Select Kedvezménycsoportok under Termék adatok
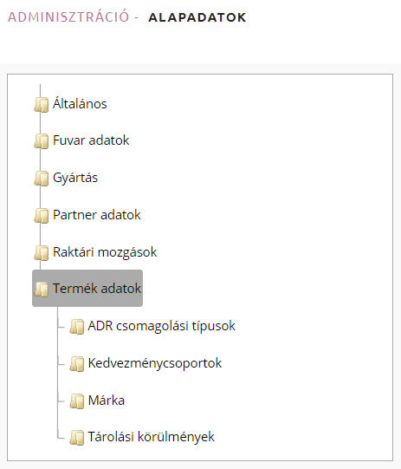This screenshot has width=401, height=469. tap(155, 364)
